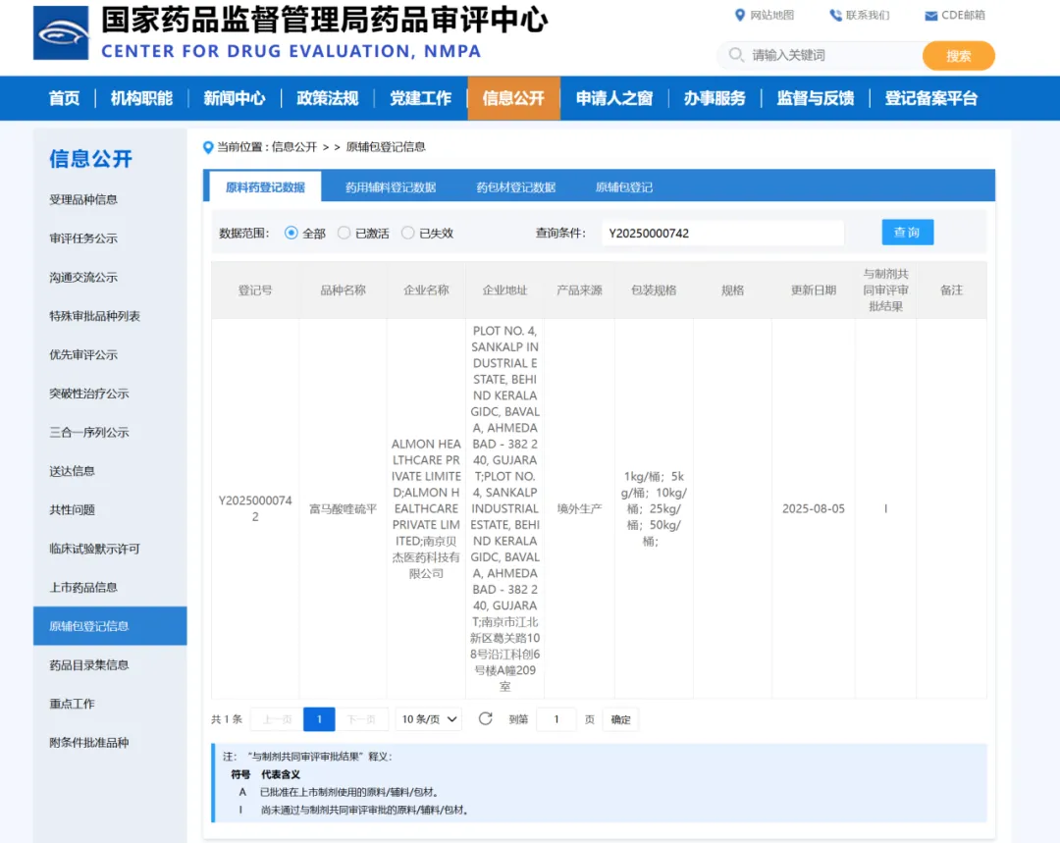The height and width of the screenshot is (843, 1060).
Task: Switch to the 药用辅料登记数据 tab
Action: pos(391,187)
